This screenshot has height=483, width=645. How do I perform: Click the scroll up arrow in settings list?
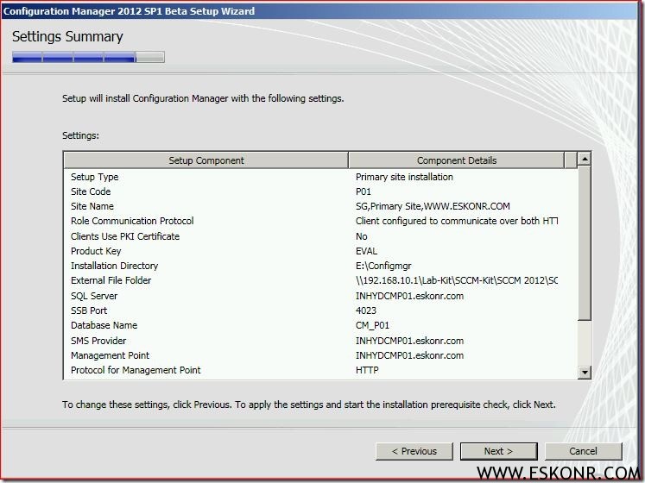click(585, 159)
